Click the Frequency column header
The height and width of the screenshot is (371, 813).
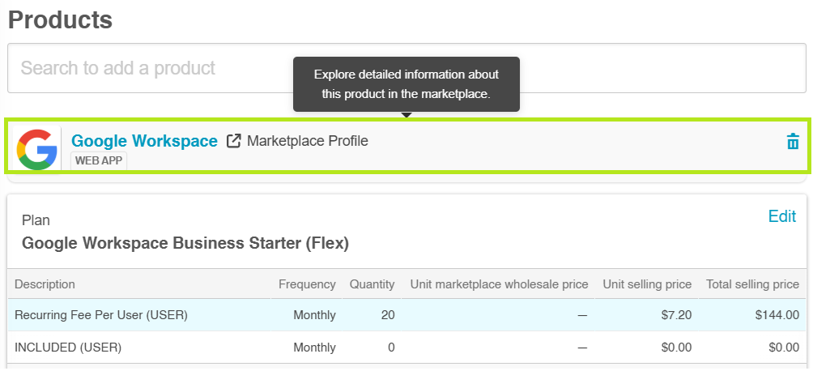pyautogui.click(x=307, y=284)
